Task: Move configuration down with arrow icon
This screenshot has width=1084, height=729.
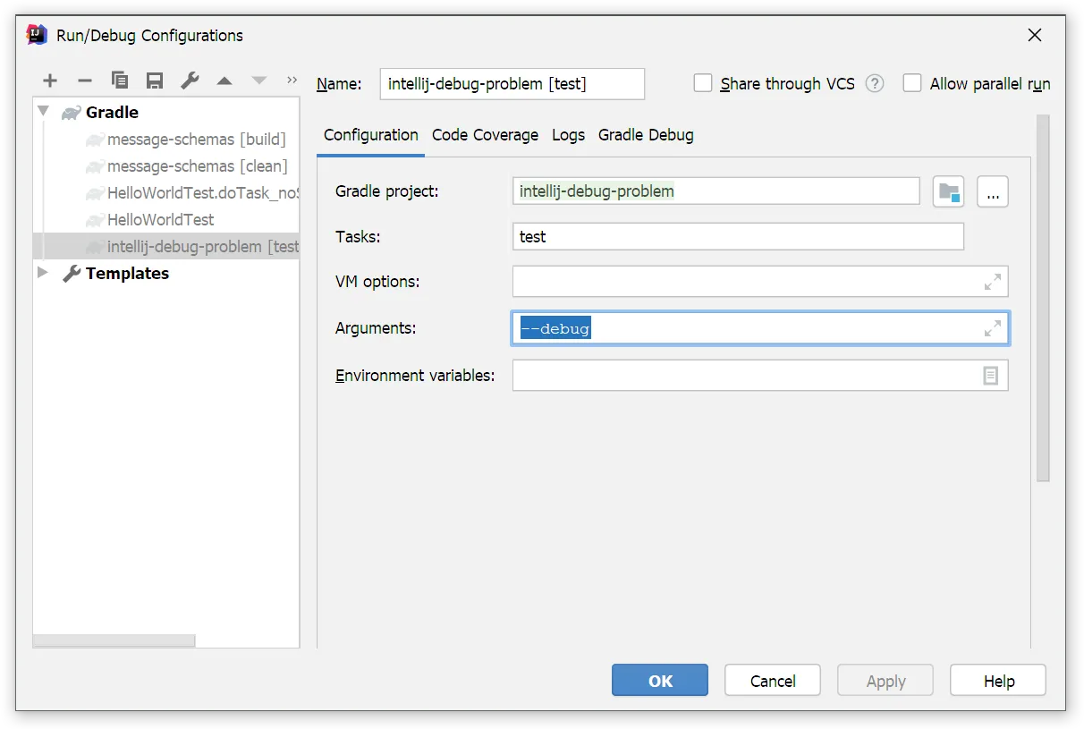Action: point(259,81)
